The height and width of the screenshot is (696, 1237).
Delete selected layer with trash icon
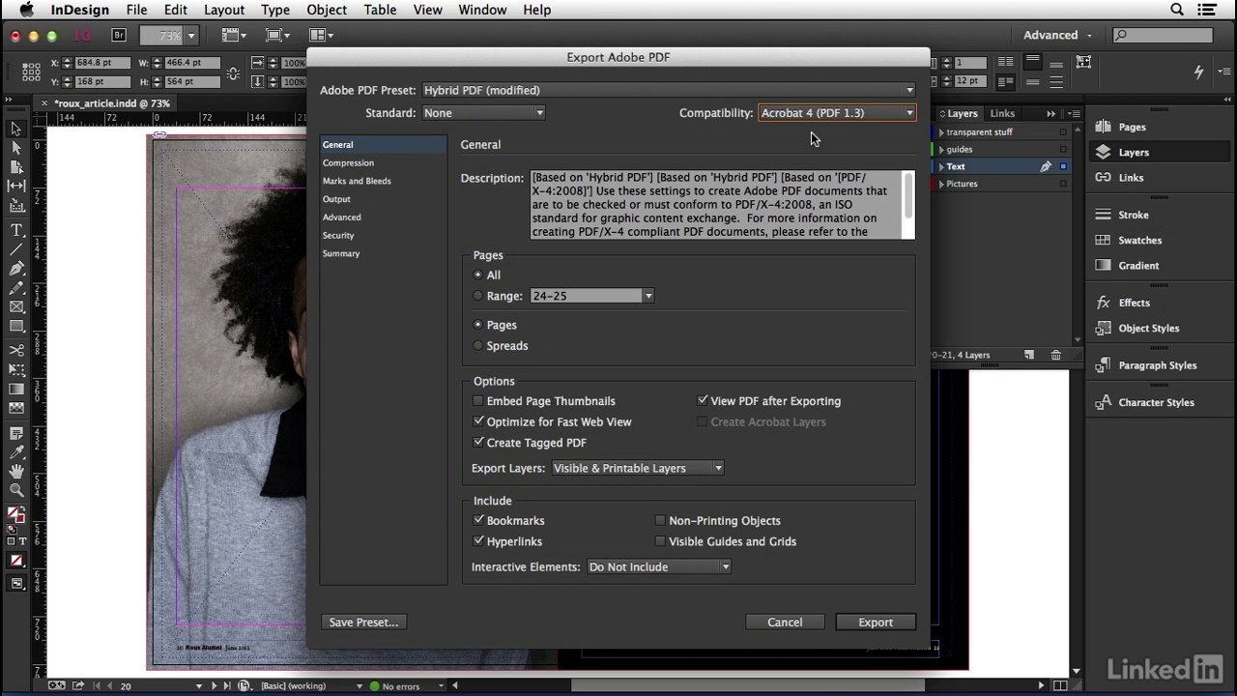click(x=1055, y=355)
